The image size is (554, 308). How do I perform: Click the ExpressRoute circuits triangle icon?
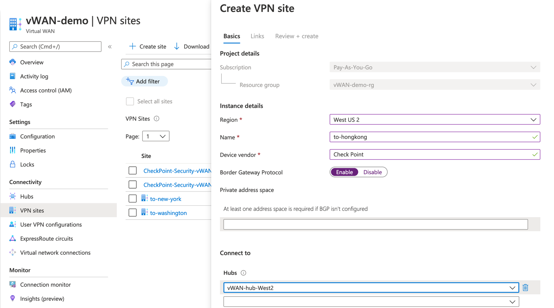pyautogui.click(x=13, y=238)
